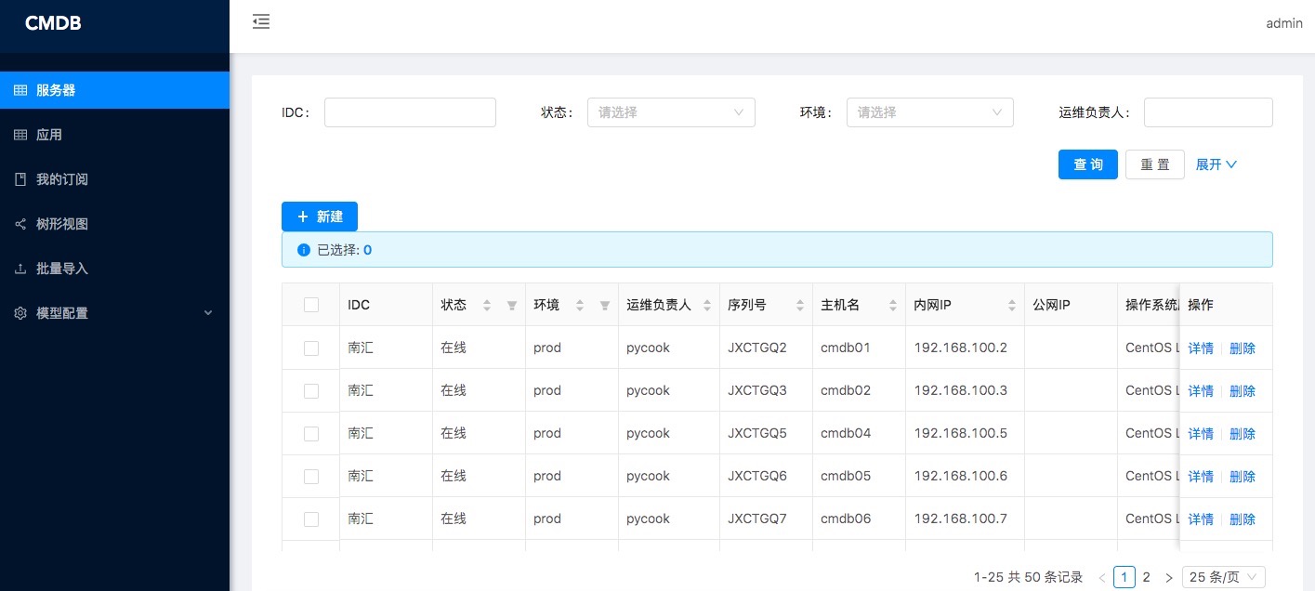Open the 25 条/页 page size selector
The height and width of the screenshot is (591, 1315).
point(1223,577)
